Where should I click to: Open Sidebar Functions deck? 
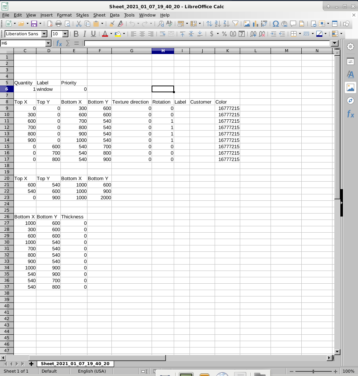tap(350, 114)
